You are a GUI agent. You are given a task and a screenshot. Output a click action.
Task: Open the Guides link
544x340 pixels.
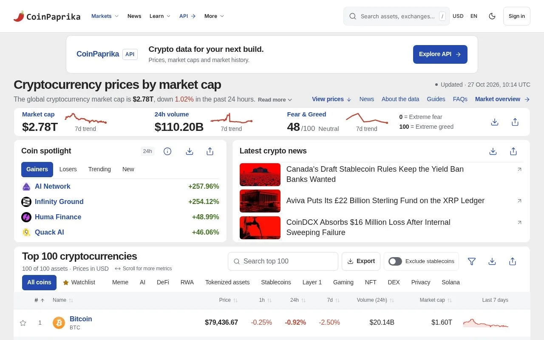(436, 99)
